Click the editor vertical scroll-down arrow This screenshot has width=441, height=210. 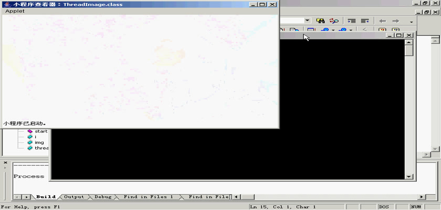[435, 149]
